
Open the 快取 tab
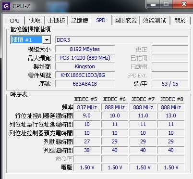click(35, 21)
